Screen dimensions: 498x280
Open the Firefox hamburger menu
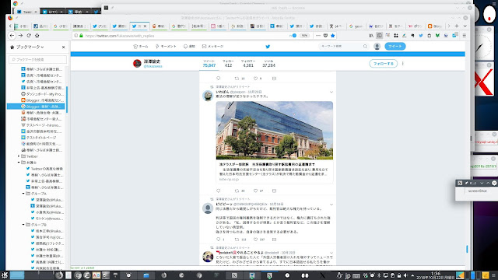(x=464, y=36)
